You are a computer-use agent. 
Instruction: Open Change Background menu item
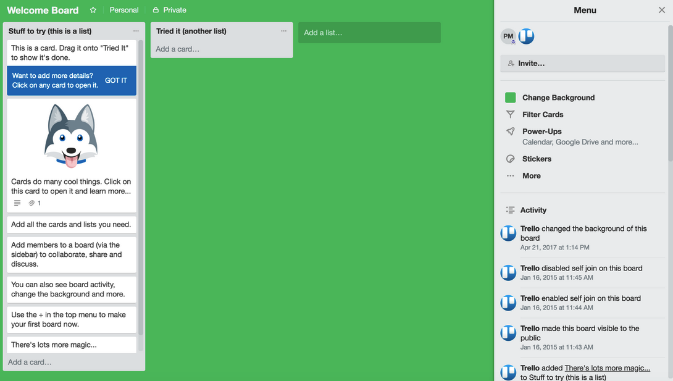pyautogui.click(x=558, y=98)
